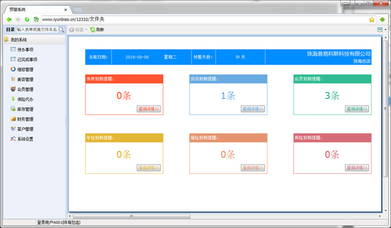
Task: Click the green diamond icon beside the star
Action: tap(382, 20)
